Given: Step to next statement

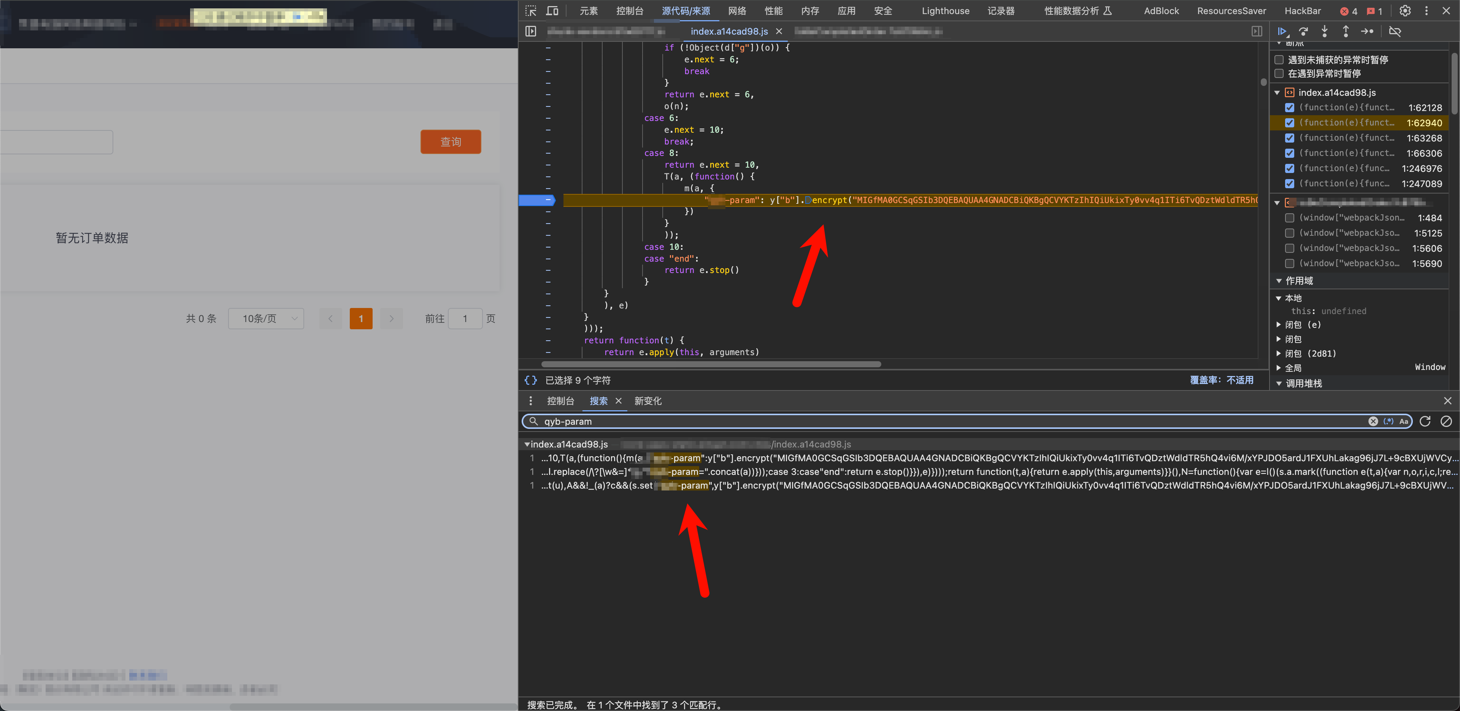Looking at the screenshot, I should (1367, 31).
